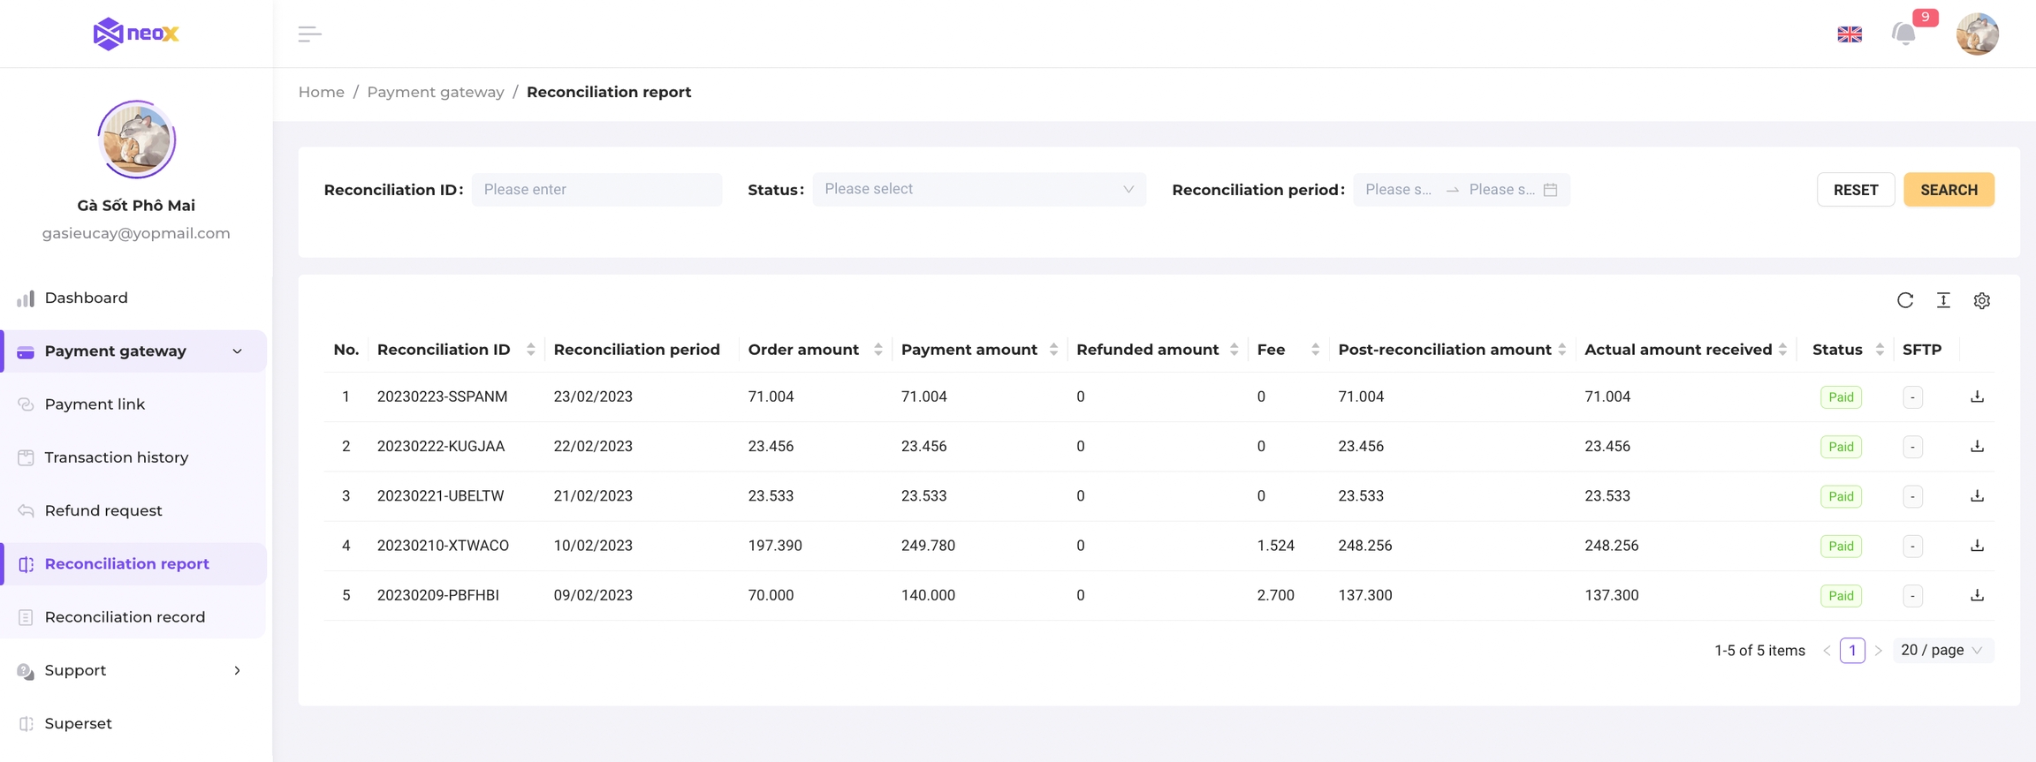
Task: Download report for 20230223-SSPANM
Action: (1977, 396)
